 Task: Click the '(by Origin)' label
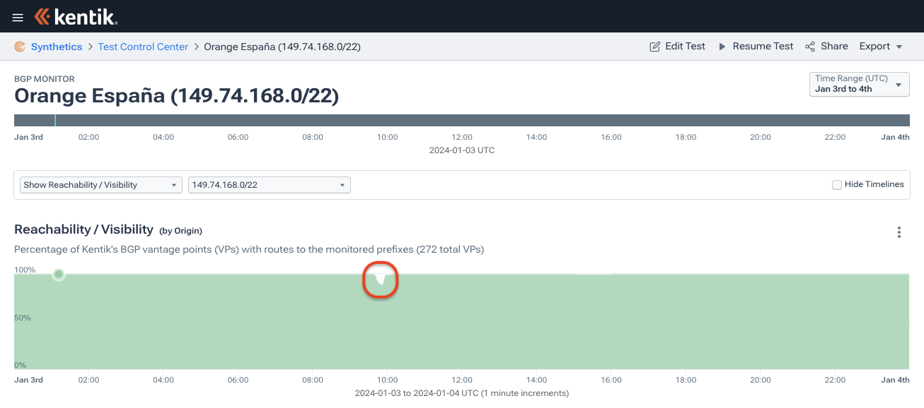[x=180, y=231]
